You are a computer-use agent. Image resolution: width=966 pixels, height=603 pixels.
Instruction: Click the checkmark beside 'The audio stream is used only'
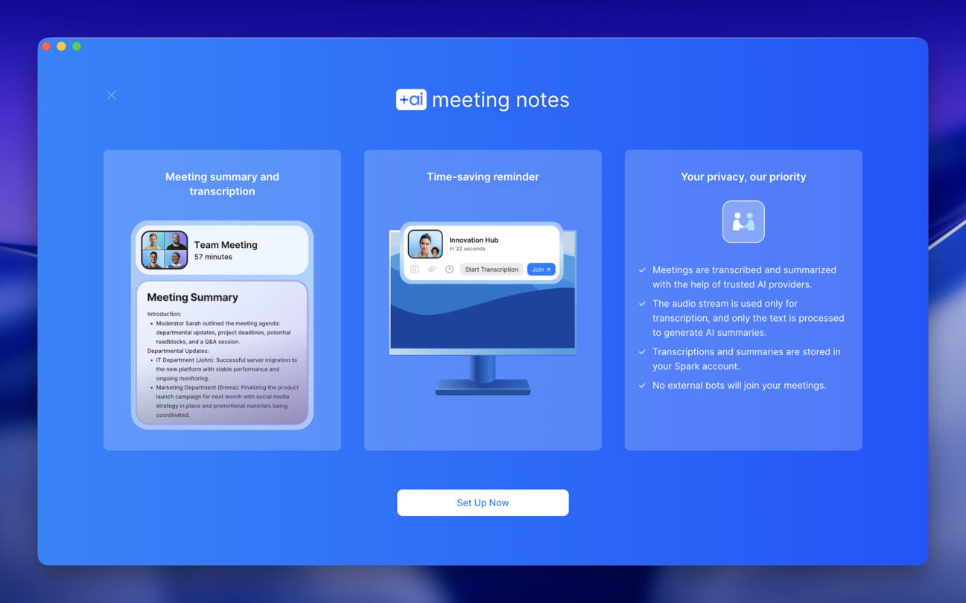point(642,304)
